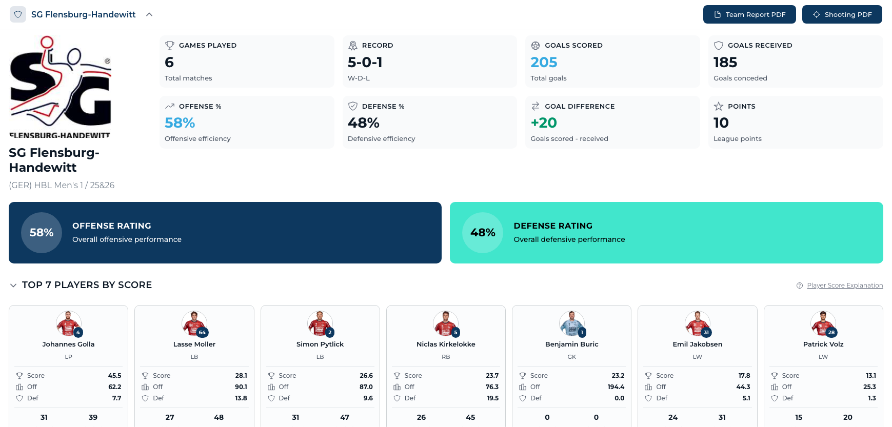Click the Record award ribbon icon
Image resolution: width=892 pixels, height=427 pixels.
pos(353,46)
